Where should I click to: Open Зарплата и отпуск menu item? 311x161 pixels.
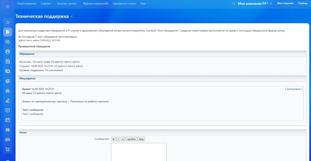pos(124,4)
